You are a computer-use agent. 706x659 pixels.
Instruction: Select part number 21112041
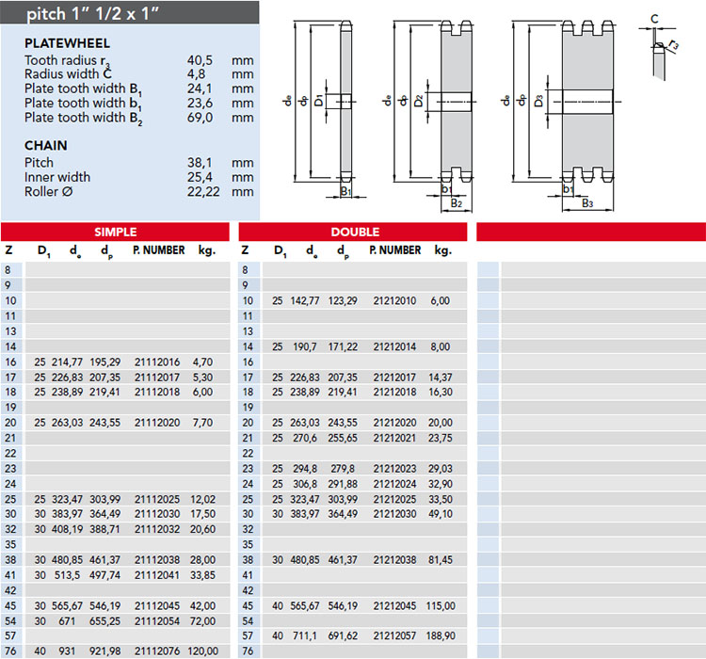coord(157,575)
